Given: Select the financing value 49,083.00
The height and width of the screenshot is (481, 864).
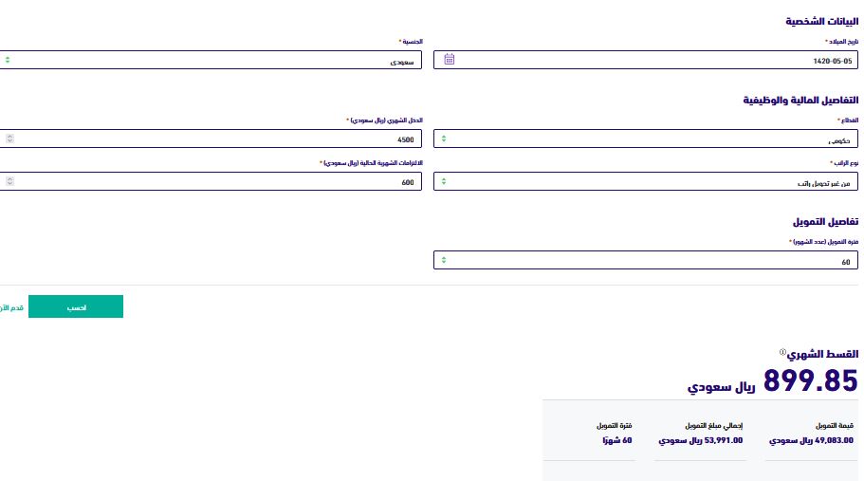Looking at the screenshot, I should click(811, 440).
